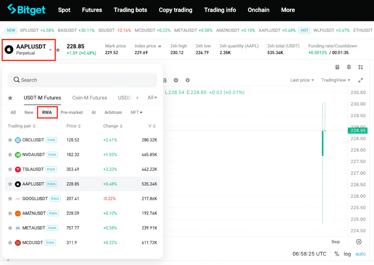Favorite the NVDAUSDT pair star

pos(10,155)
